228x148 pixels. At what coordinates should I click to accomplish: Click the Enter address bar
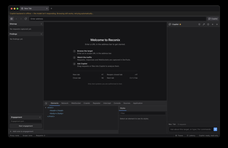117,19
